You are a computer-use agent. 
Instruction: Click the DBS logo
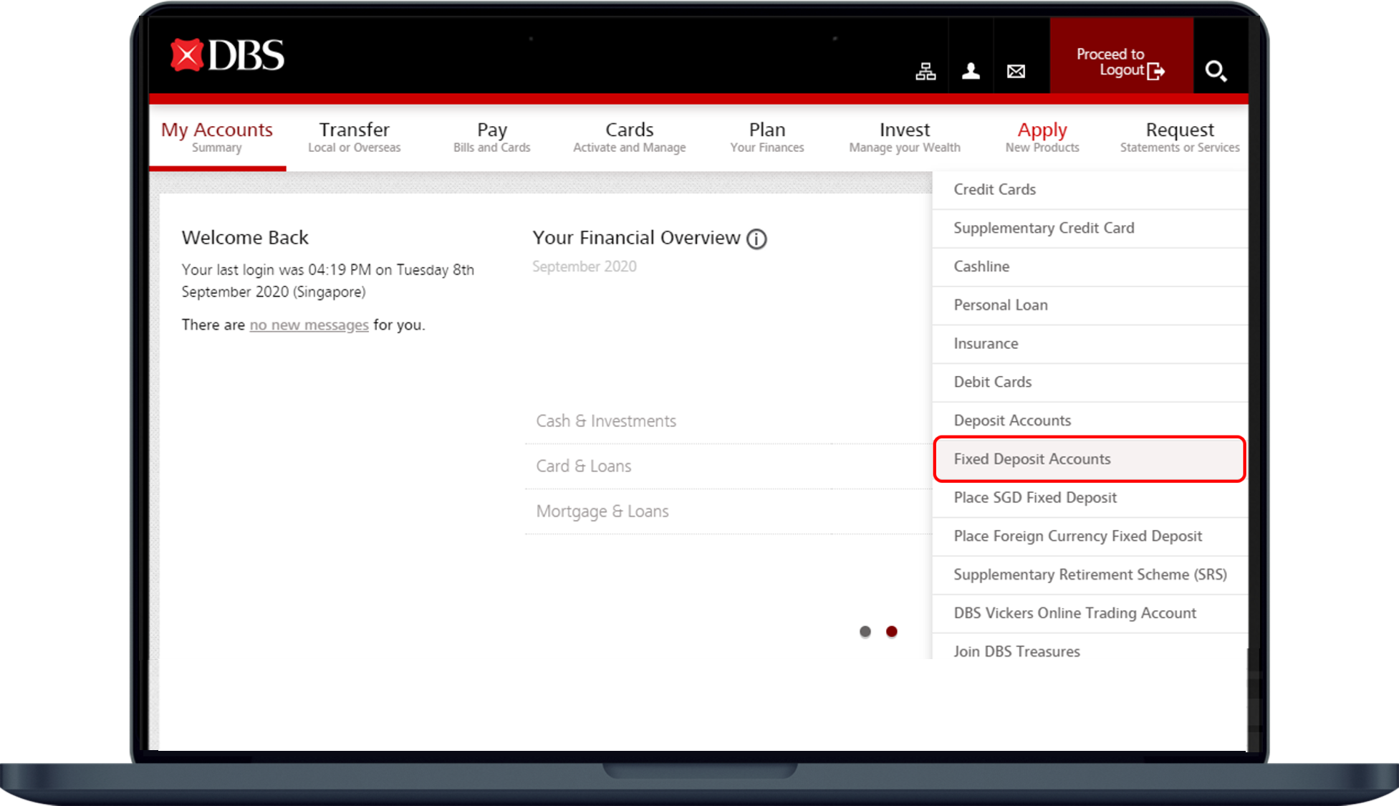pyautogui.click(x=227, y=55)
